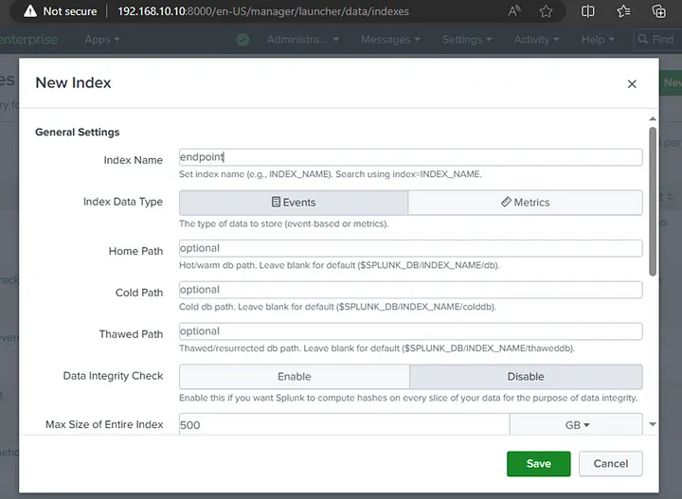682x499 pixels.
Task: Click the Find search magnifier icon
Action: point(642,40)
